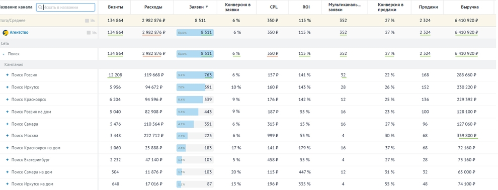Collapse the Поиск network row
Viewport: 498px width, 190px height.
coord(4,54)
